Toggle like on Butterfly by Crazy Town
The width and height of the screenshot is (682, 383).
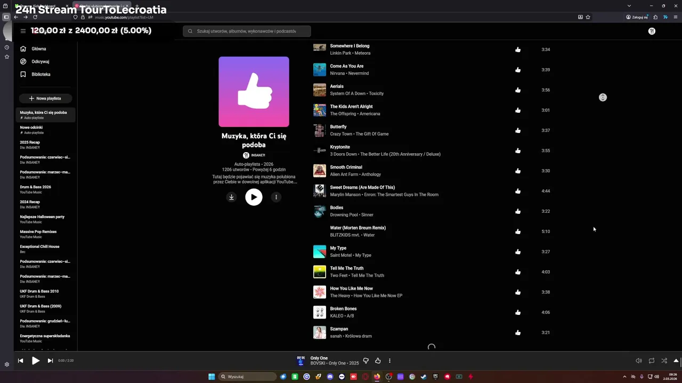tap(518, 130)
